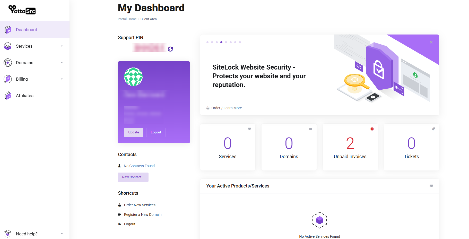This screenshot has width=469, height=239.
Task: Click the Active Products/Services panel header icon
Action: click(x=431, y=186)
